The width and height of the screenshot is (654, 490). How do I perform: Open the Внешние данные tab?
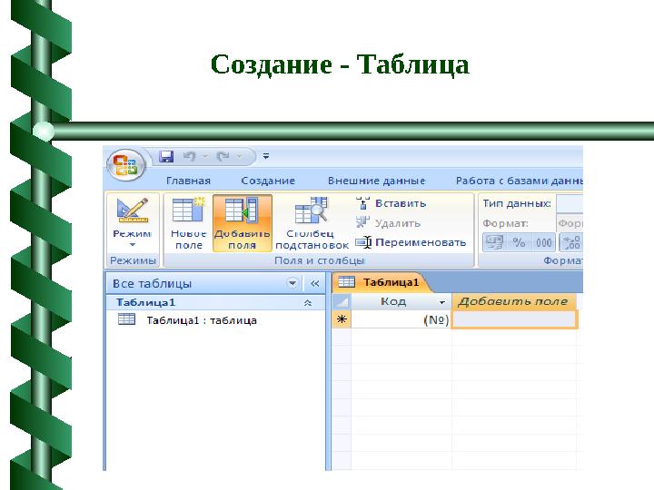(x=376, y=181)
